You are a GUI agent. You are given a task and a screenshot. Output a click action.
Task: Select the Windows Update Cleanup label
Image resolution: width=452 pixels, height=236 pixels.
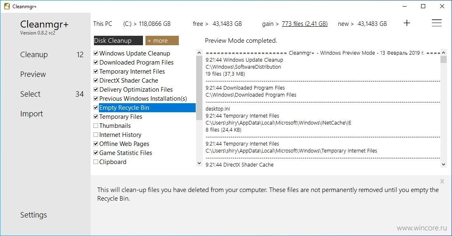135,53
